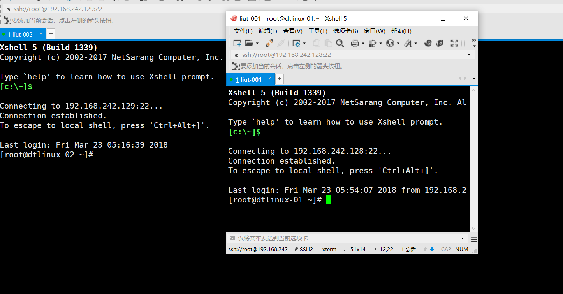Add a new tab beside liut-001
The image size is (563, 294).
(x=279, y=79)
